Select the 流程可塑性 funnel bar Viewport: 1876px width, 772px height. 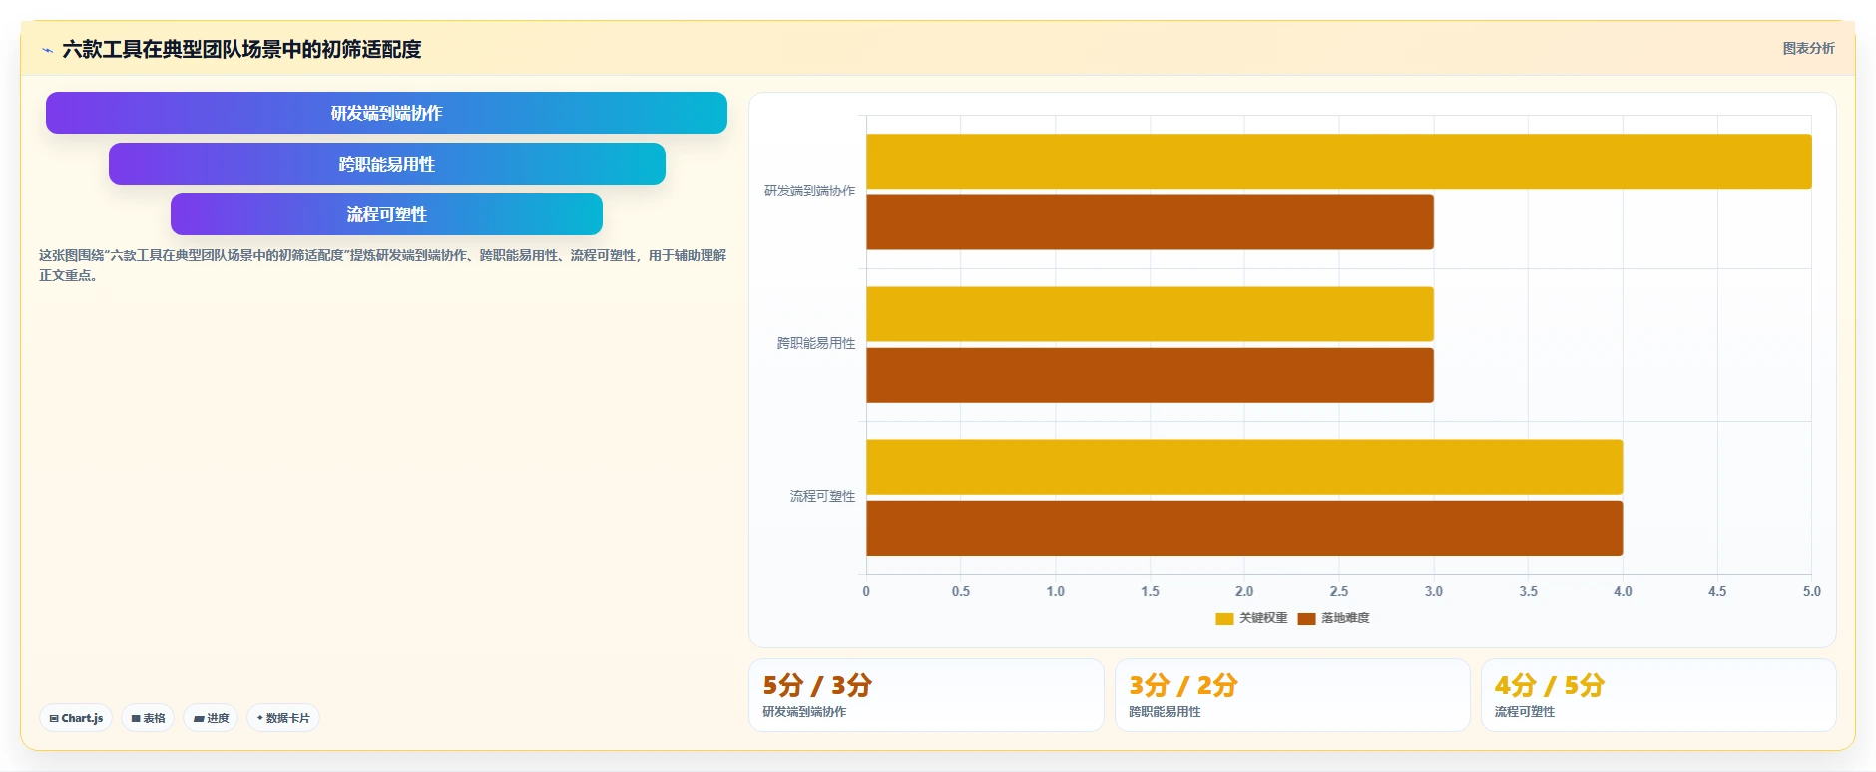pyautogui.click(x=386, y=214)
